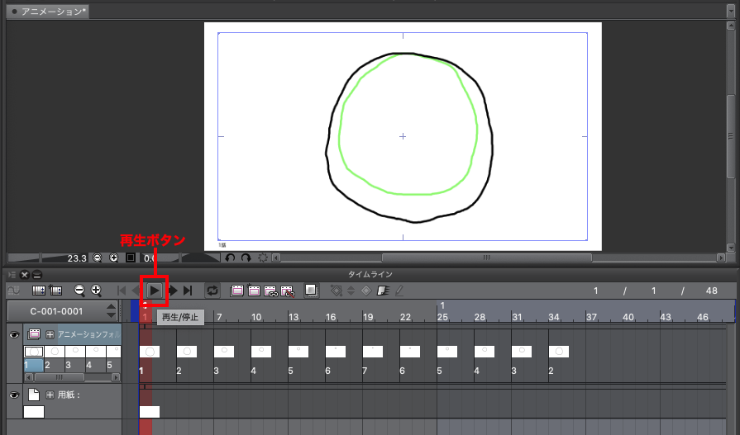This screenshot has width=740, height=435.
Task: Zoom in the timeline view
Action: (96, 291)
